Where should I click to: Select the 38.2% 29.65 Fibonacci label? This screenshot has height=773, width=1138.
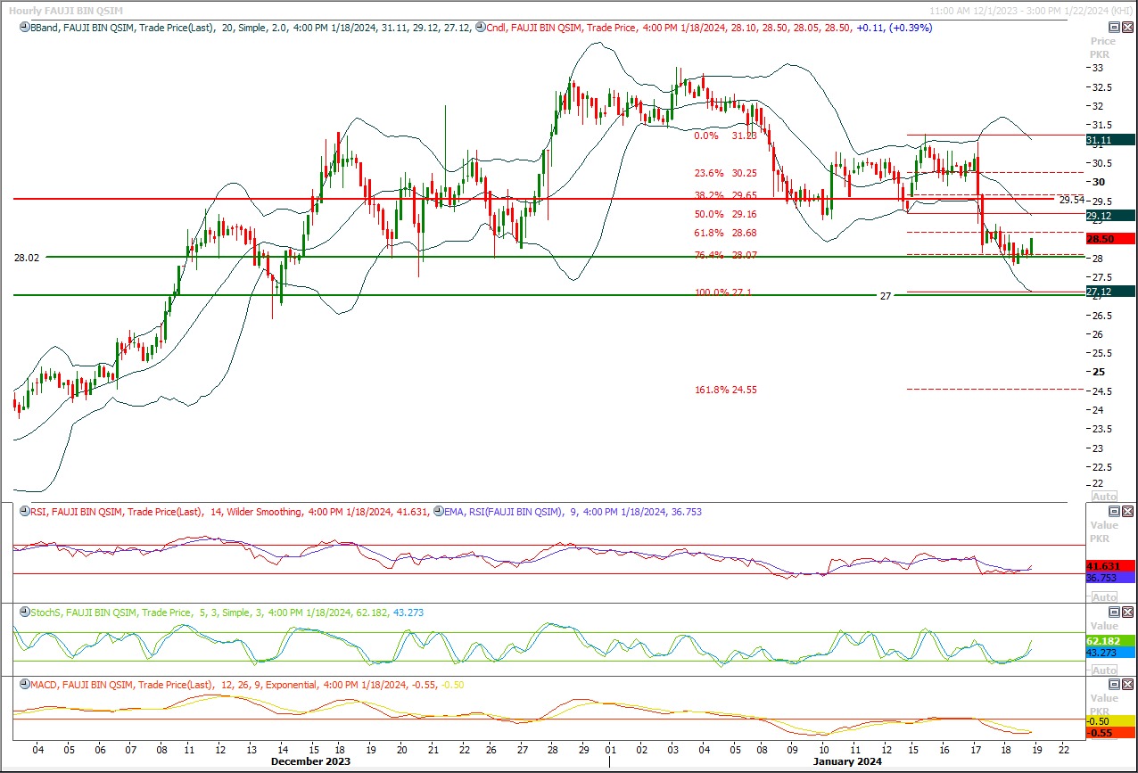pos(726,195)
